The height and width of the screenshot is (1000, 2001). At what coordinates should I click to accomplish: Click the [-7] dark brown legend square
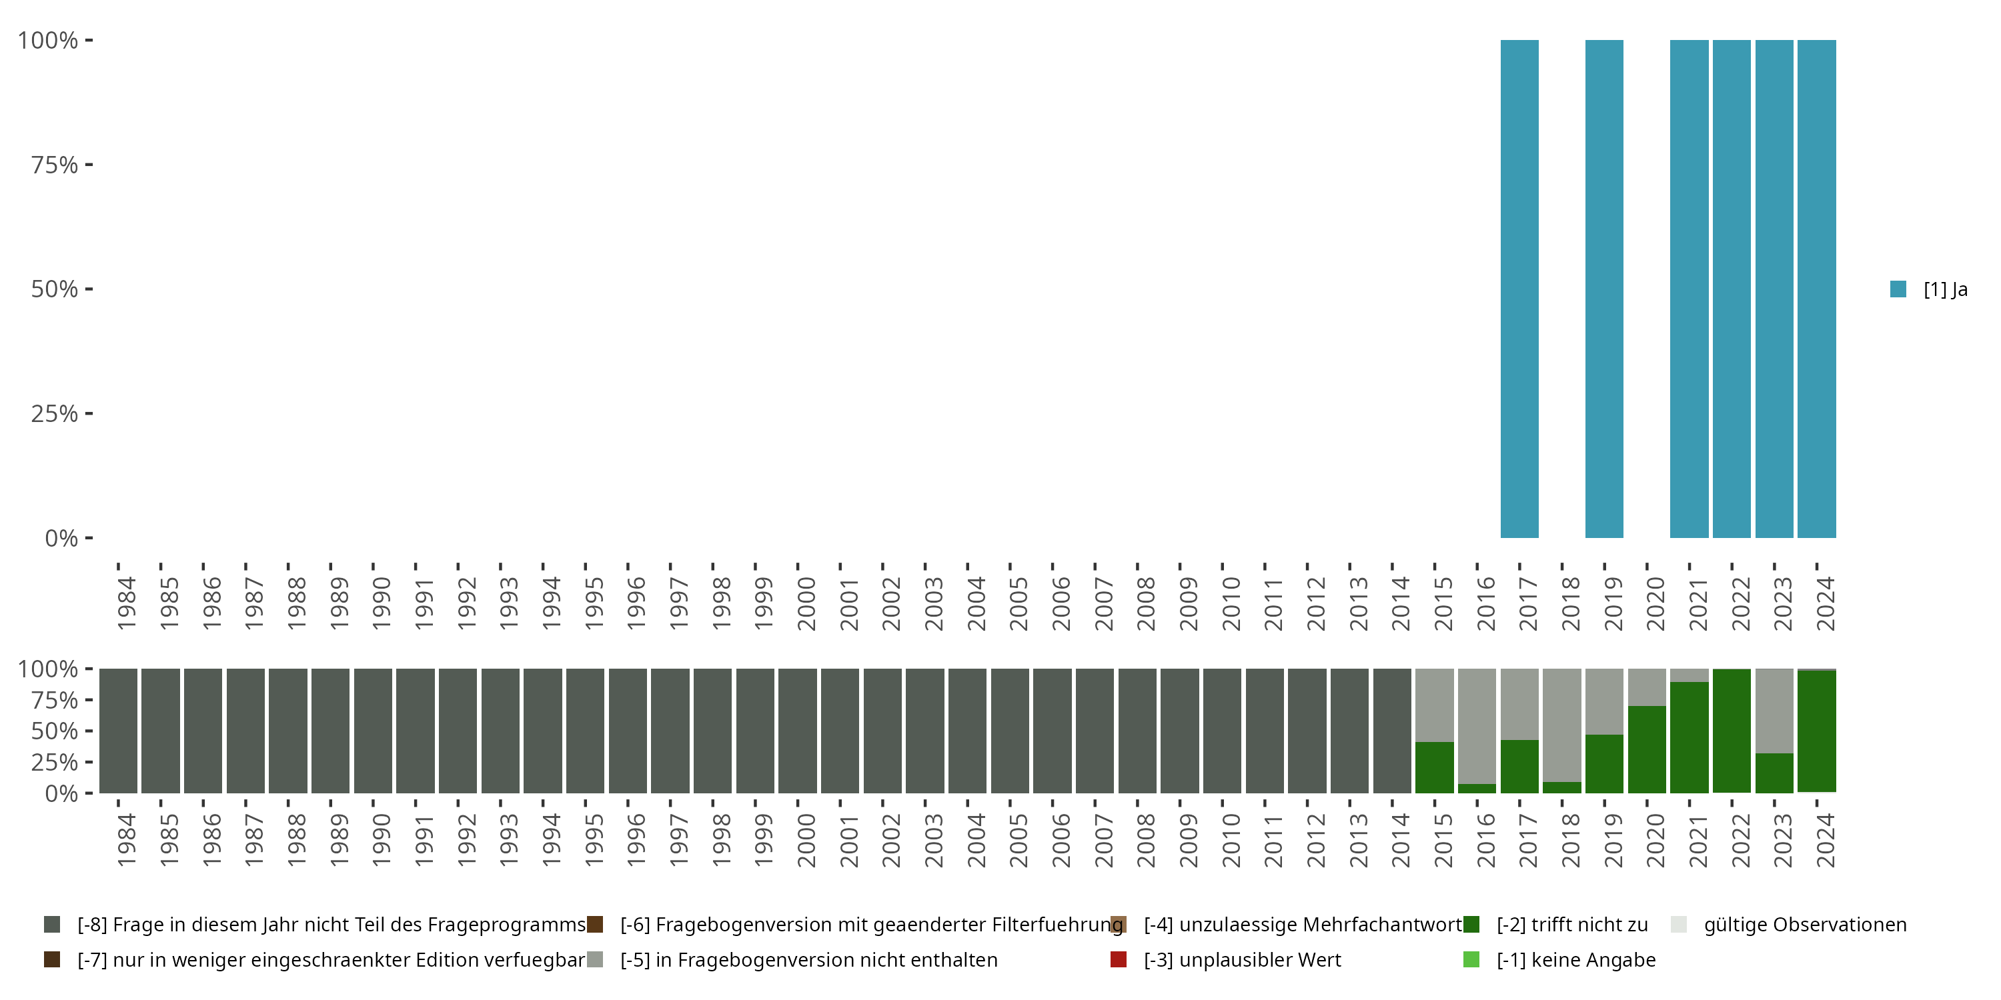[52, 959]
